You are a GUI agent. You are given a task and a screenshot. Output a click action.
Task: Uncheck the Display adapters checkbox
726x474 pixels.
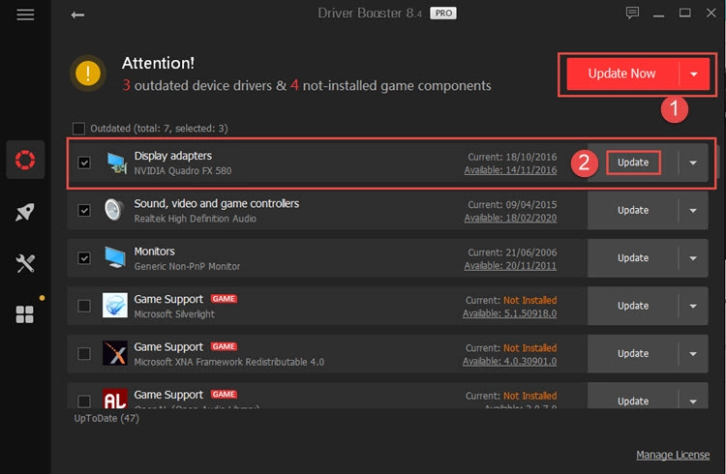(x=84, y=163)
